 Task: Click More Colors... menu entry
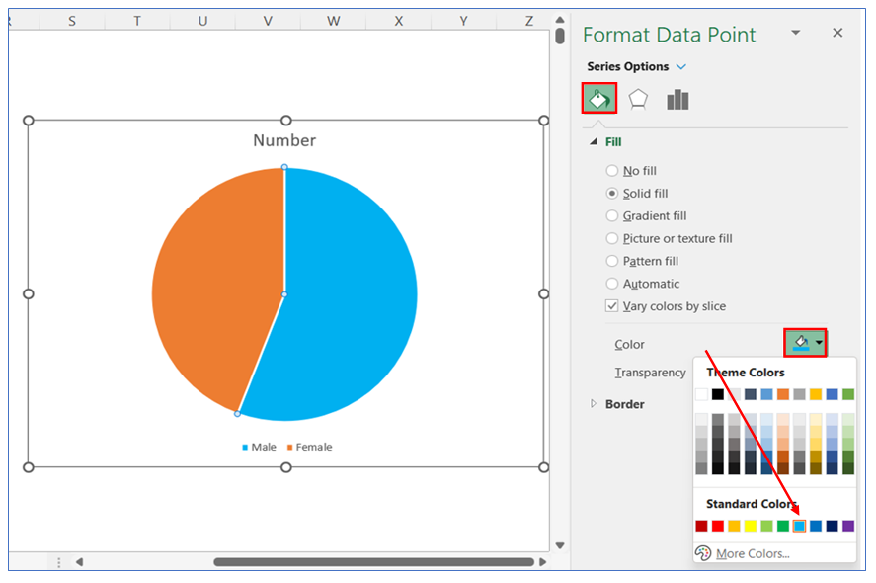[x=753, y=553]
